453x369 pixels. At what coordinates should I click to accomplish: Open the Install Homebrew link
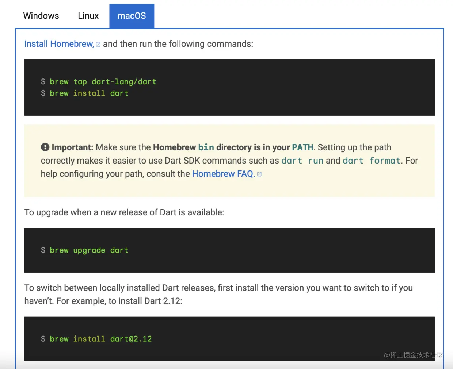click(x=59, y=44)
